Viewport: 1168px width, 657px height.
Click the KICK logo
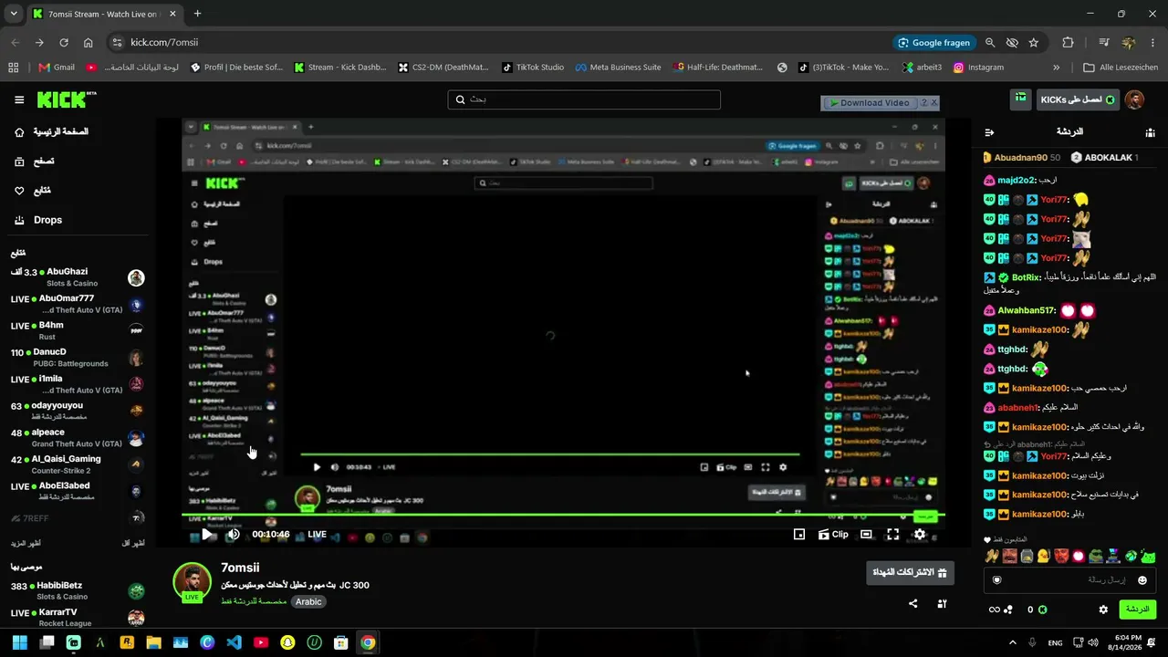[67, 99]
